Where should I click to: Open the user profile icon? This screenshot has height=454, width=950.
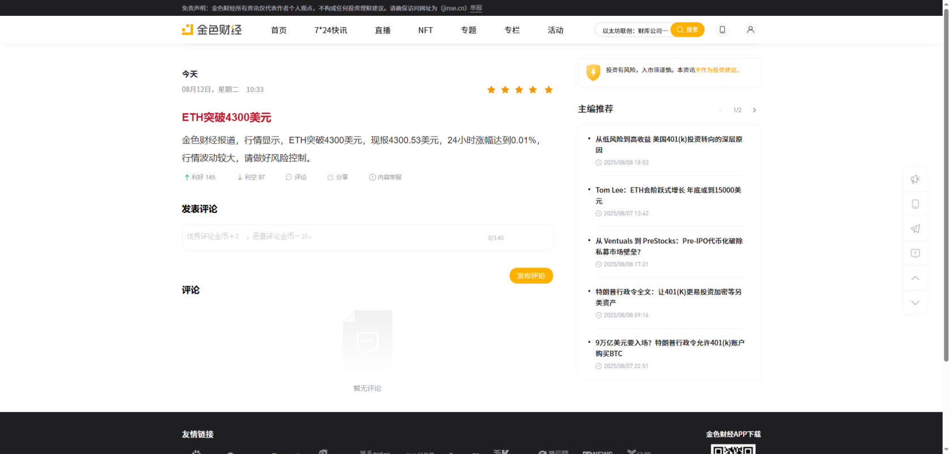750,30
